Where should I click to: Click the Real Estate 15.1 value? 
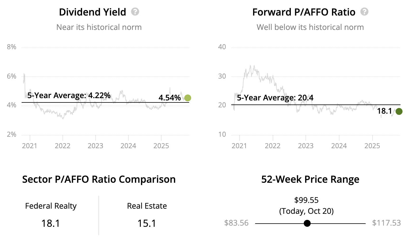tap(147, 223)
